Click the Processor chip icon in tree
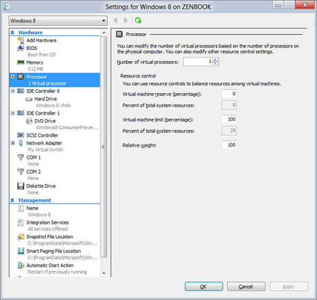317x300 pixels. point(20,77)
